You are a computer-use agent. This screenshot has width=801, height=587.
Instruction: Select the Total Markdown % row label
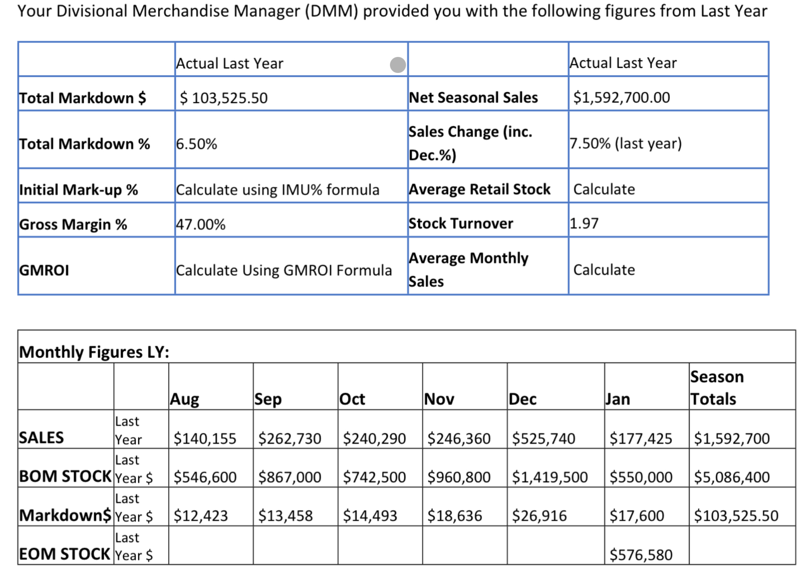tap(84, 143)
